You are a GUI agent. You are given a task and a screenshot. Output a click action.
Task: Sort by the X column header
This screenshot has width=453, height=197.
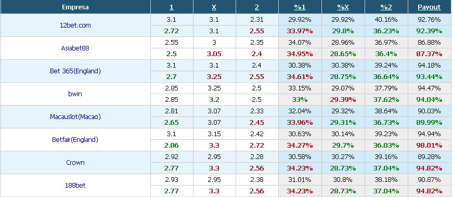pos(214,7)
